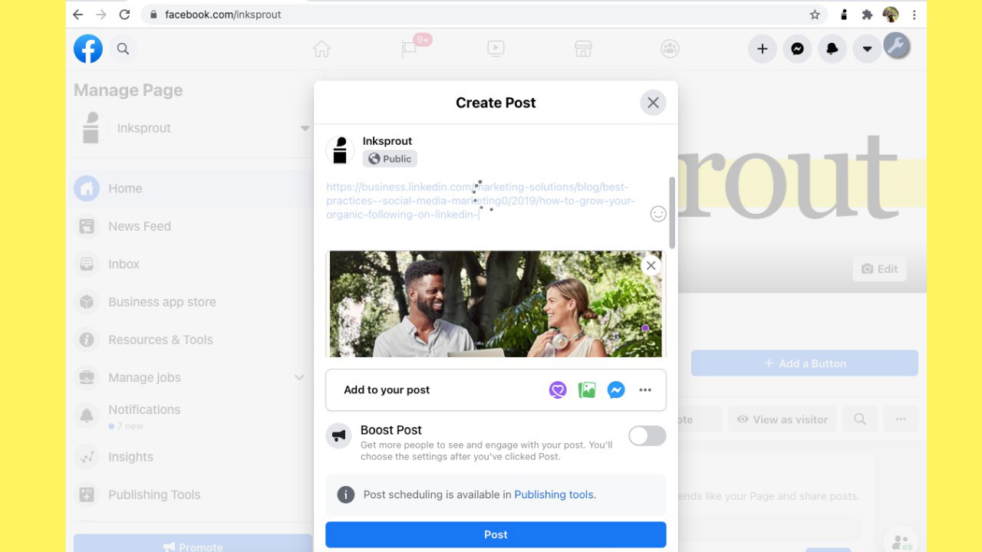Select News Feed in the sidebar
982x552 pixels.
click(140, 226)
